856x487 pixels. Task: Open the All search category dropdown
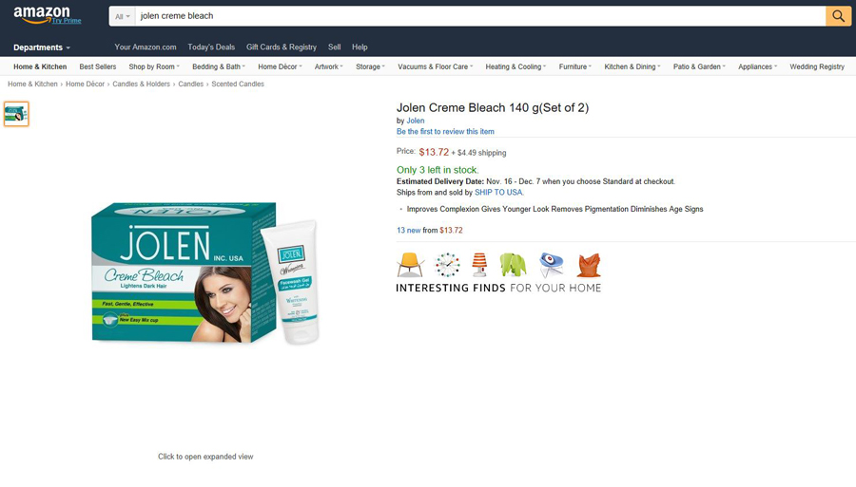(123, 16)
